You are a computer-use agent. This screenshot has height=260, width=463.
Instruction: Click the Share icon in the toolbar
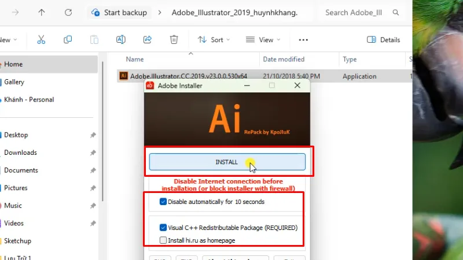point(148,39)
